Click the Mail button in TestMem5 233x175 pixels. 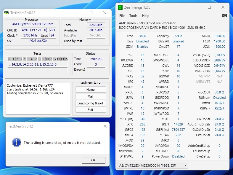click(91, 96)
